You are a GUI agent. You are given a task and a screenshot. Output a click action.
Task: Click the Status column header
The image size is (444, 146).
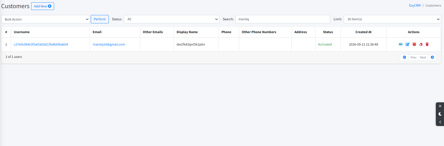328,32
